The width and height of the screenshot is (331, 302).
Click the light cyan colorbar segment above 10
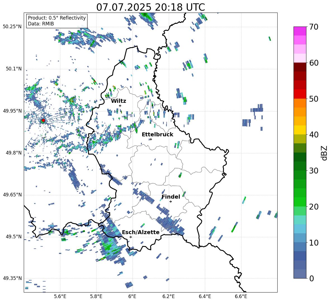[300, 229]
